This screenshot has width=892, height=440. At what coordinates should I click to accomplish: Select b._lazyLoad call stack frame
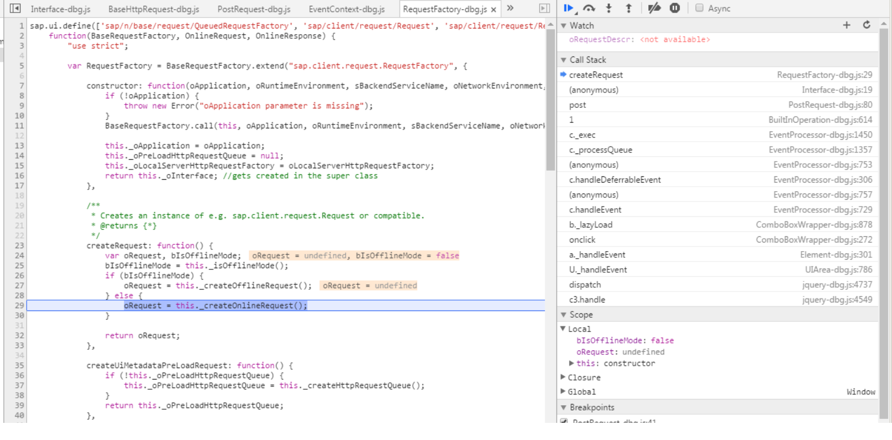pos(717,224)
